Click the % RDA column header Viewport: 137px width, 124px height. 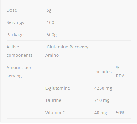click(x=120, y=72)
